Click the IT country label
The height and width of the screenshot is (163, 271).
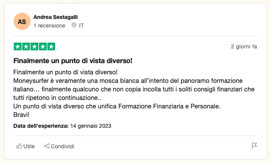(81, 26)
